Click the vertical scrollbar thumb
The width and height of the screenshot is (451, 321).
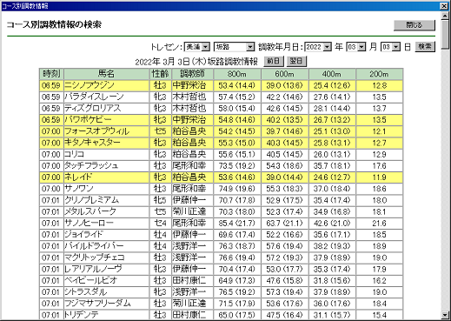(x=445, y=35)
